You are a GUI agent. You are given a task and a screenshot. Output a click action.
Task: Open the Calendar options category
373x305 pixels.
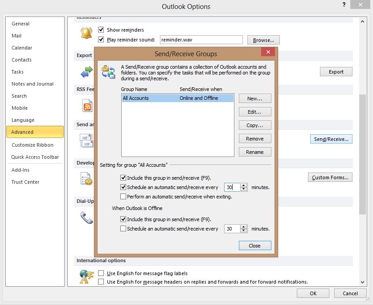35,48
